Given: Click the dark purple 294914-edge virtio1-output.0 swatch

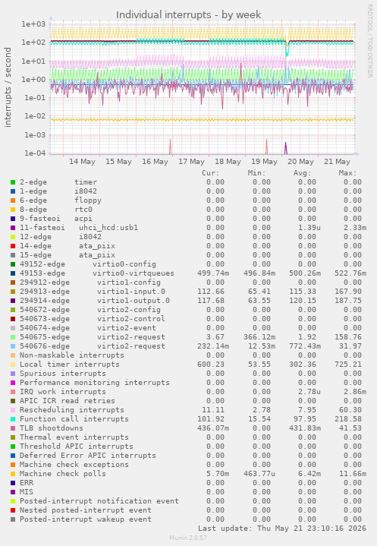Looking at the screenshot, I should click(x=13, y=301).
